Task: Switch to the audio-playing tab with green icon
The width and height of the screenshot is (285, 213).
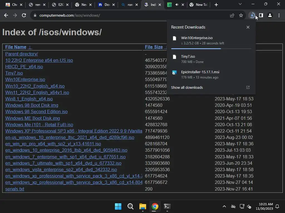Action: (176, 5)
